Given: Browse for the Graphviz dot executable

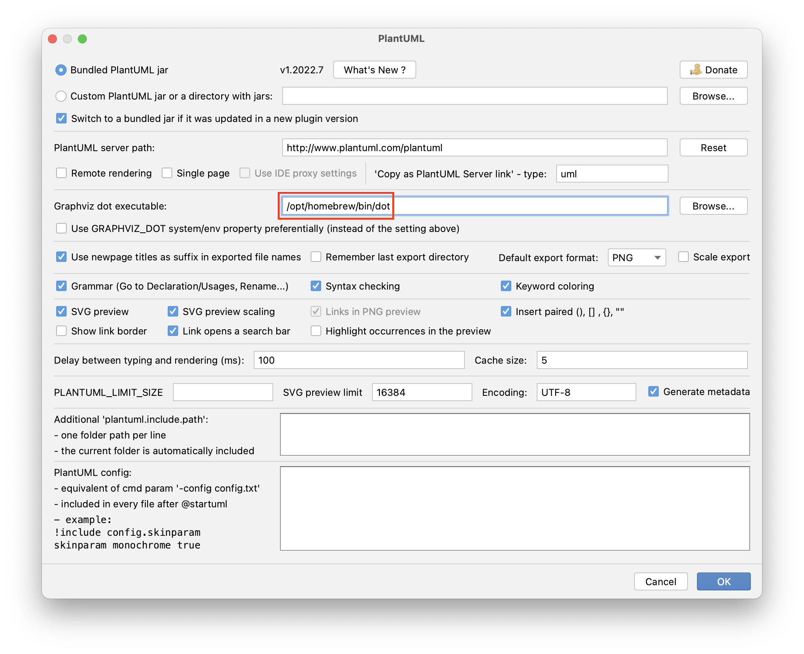Looking at the screenshot, I should tap(713, 206).
